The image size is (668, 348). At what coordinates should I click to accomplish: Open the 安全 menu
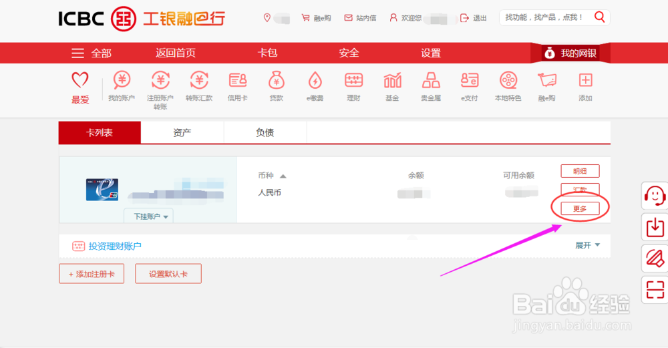click(349, 53)
